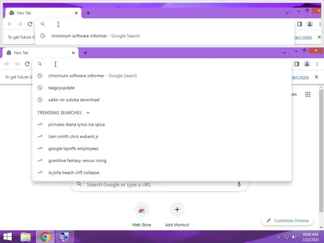This screenshot has width=324, height=243.
Task: Pick 'la jolla beach cliff collapse' trend
Action: tap(162, 172)
